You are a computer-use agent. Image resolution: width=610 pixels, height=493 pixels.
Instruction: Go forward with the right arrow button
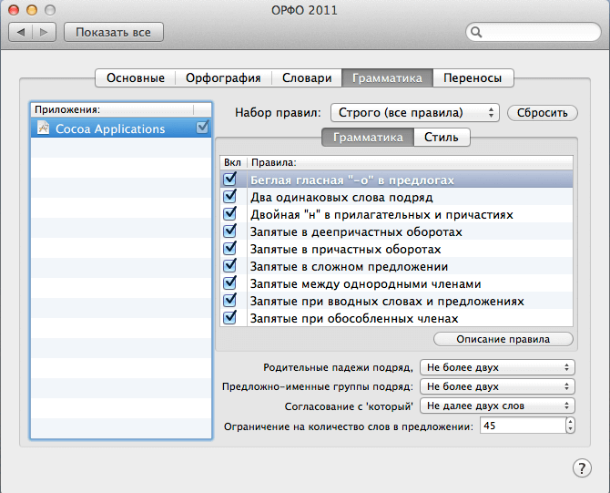click(x=44, y=32)
